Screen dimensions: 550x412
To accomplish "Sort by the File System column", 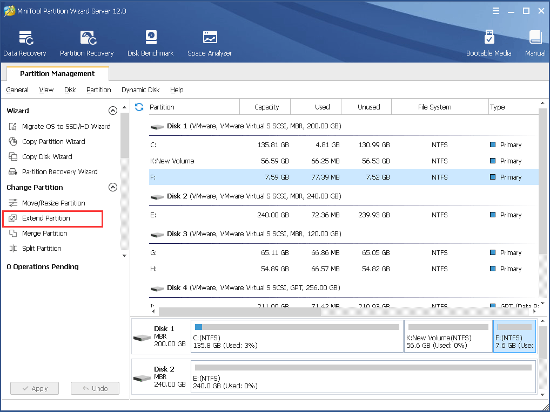I will pos(440,107).
